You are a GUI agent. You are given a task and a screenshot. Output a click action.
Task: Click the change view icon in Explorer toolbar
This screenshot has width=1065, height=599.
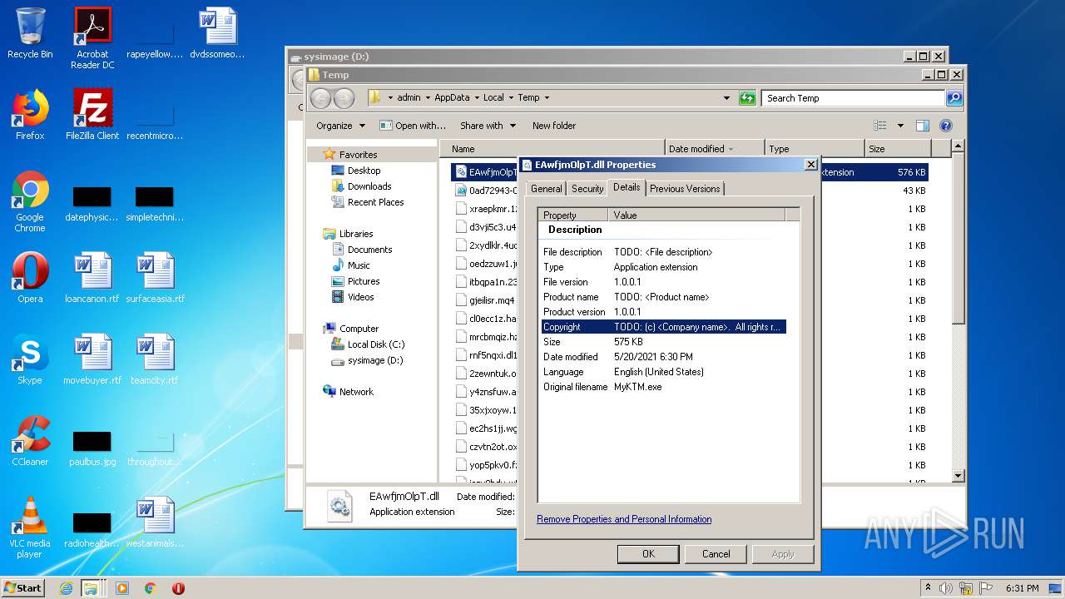point(880,126)
